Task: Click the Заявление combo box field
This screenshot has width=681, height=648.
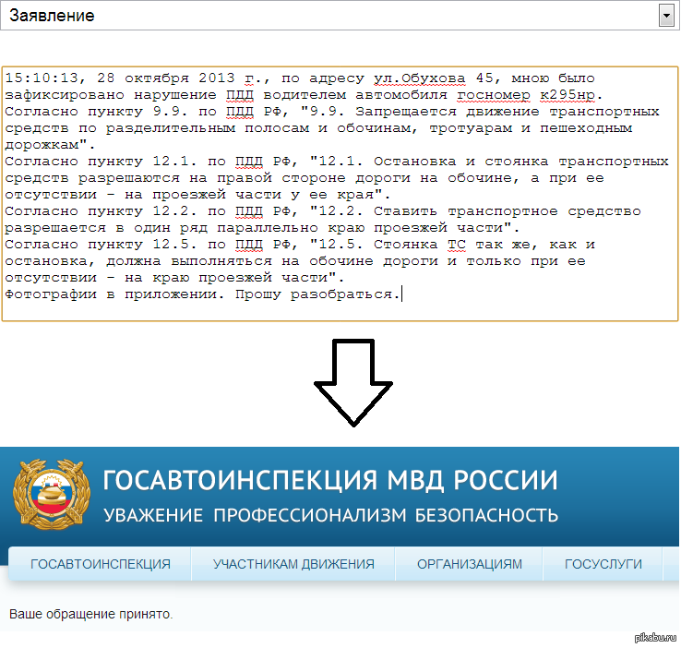Action: tap(340, 16)
